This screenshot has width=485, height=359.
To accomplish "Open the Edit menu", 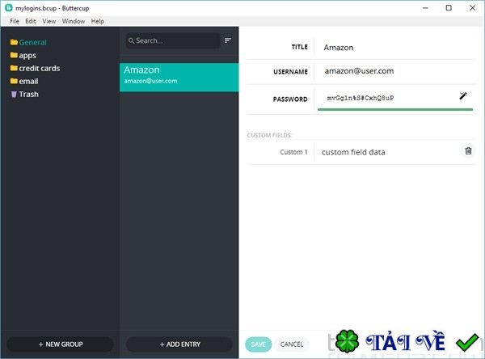I will (31, 21).
